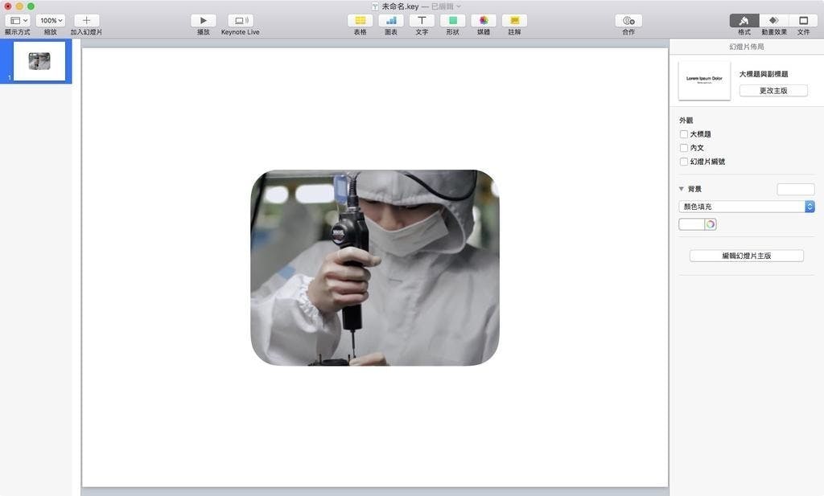Select slide 1 thumbnail in navigator
The image size is (824, 496).
point(39,61)
